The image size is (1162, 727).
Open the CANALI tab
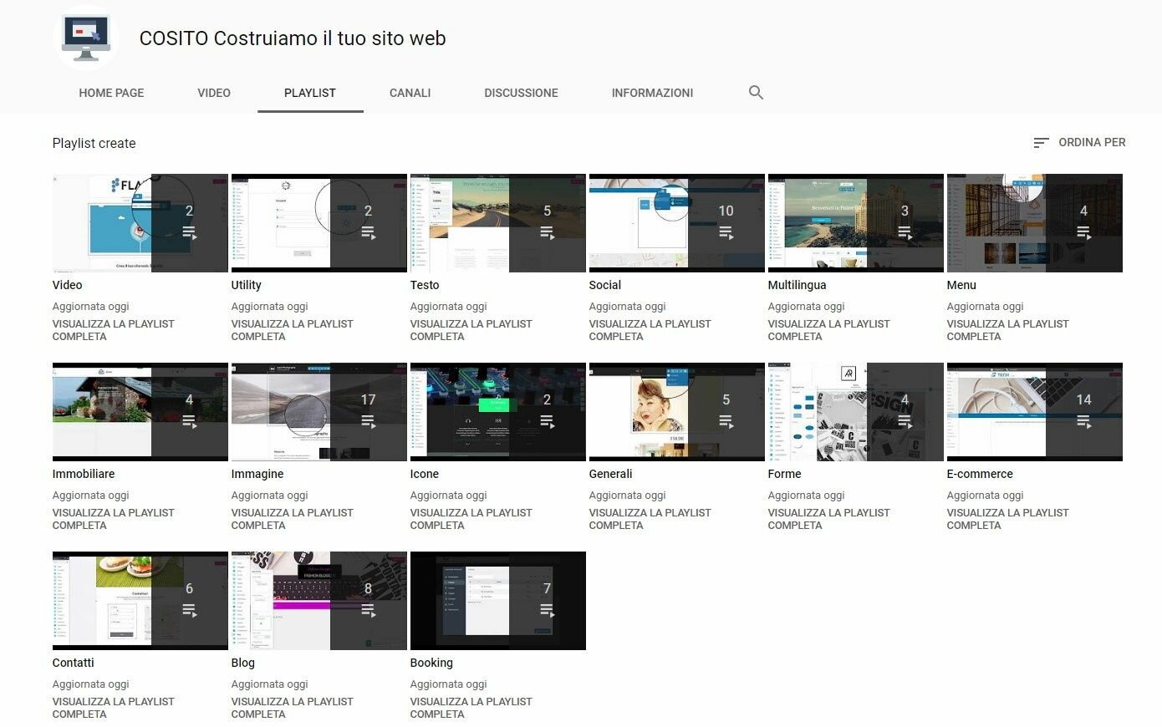point(410,93)
